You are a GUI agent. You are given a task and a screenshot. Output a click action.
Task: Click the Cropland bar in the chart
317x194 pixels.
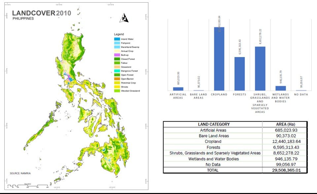pos(219,59)
